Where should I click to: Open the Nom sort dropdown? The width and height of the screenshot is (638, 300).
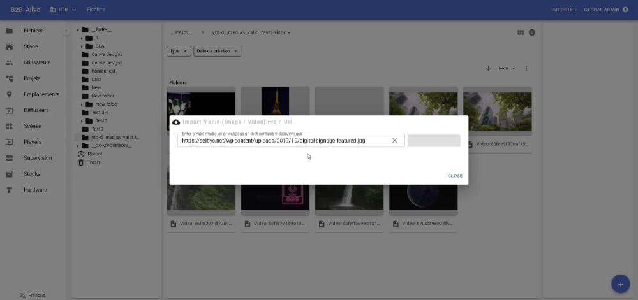click(x=507, y=68)
